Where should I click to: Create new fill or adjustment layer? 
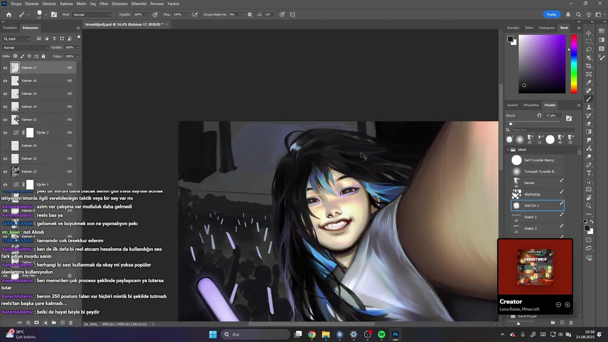pyautogui.click(x=45, y=323)
